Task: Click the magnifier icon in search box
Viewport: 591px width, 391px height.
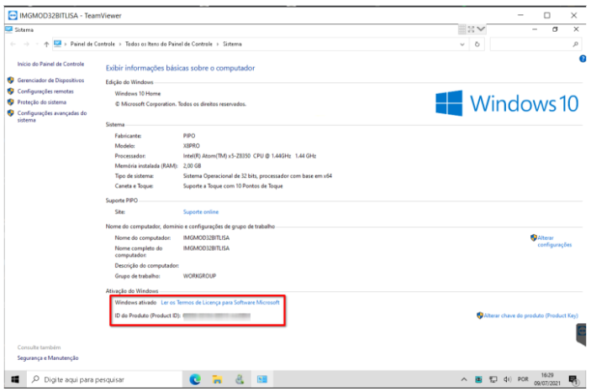Action: tap(575, 44)
